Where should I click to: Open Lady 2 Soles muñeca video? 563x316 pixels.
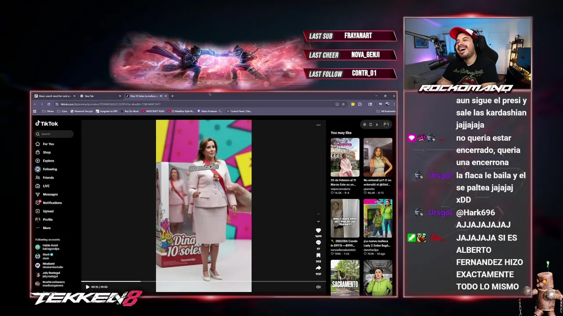point(378,218)
